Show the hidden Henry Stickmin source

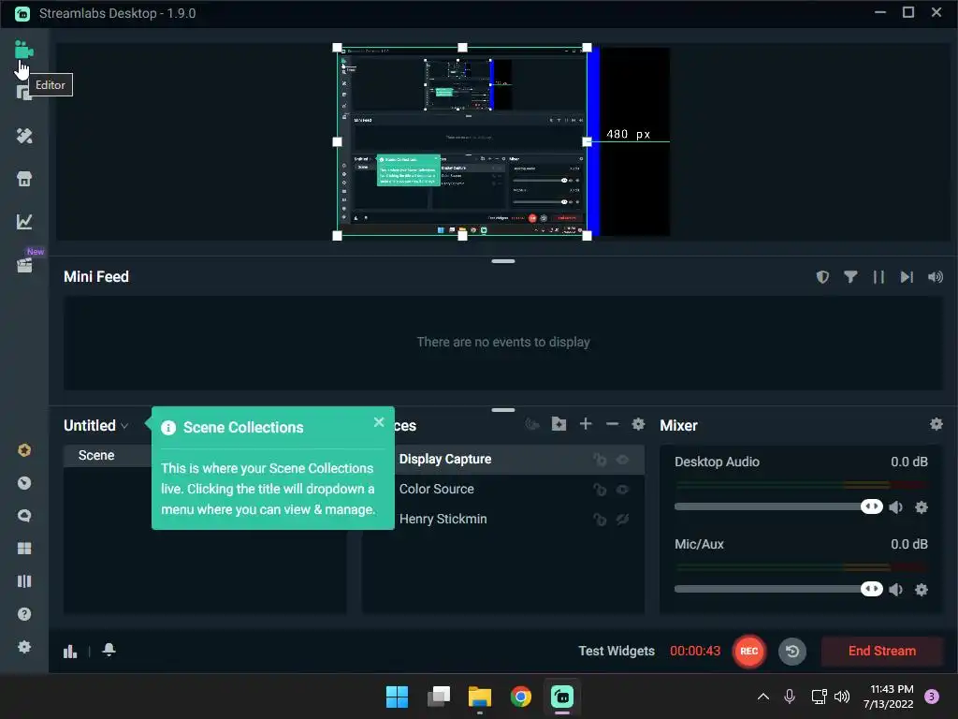[622, 519]
